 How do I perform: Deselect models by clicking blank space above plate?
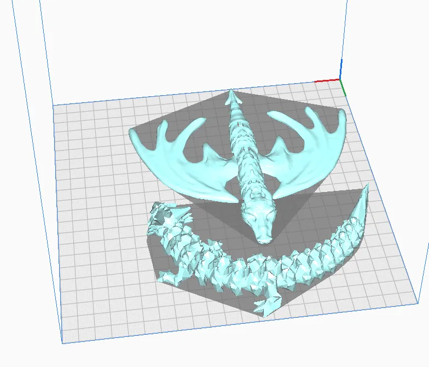coord(192,44)
